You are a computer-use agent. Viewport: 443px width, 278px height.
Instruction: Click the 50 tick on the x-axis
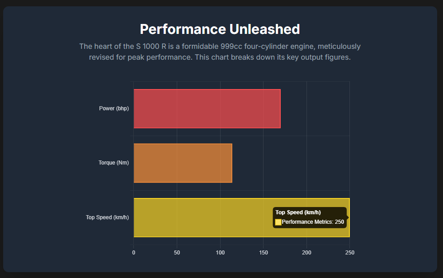click(x=177, y=252)
